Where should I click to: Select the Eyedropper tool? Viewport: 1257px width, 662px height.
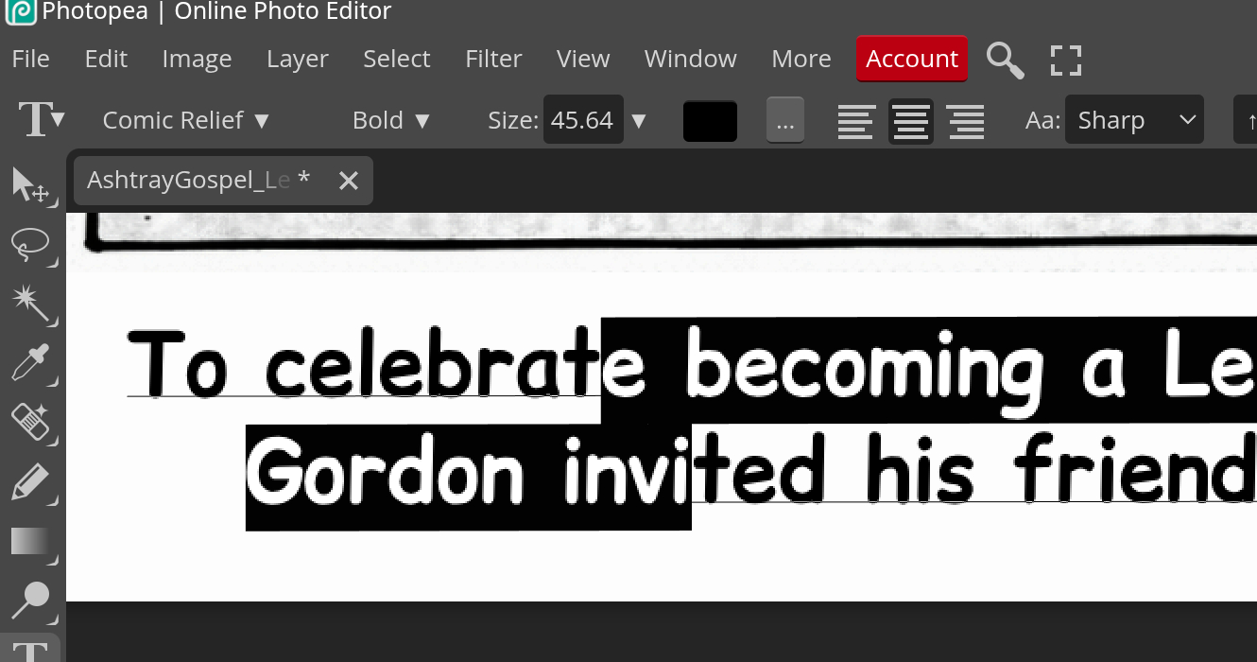point(30,363)
